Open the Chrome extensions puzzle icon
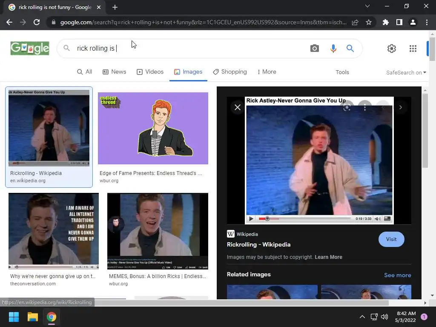The image size is (436, 327). click(x=385, y=22)
